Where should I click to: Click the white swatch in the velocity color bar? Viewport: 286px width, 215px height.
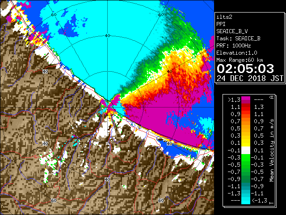coord(246,150)
